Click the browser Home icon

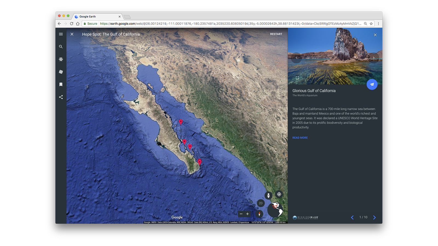pos(78,24)
